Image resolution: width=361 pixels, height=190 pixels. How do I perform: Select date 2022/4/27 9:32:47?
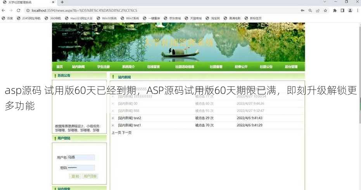pos(250,111)
